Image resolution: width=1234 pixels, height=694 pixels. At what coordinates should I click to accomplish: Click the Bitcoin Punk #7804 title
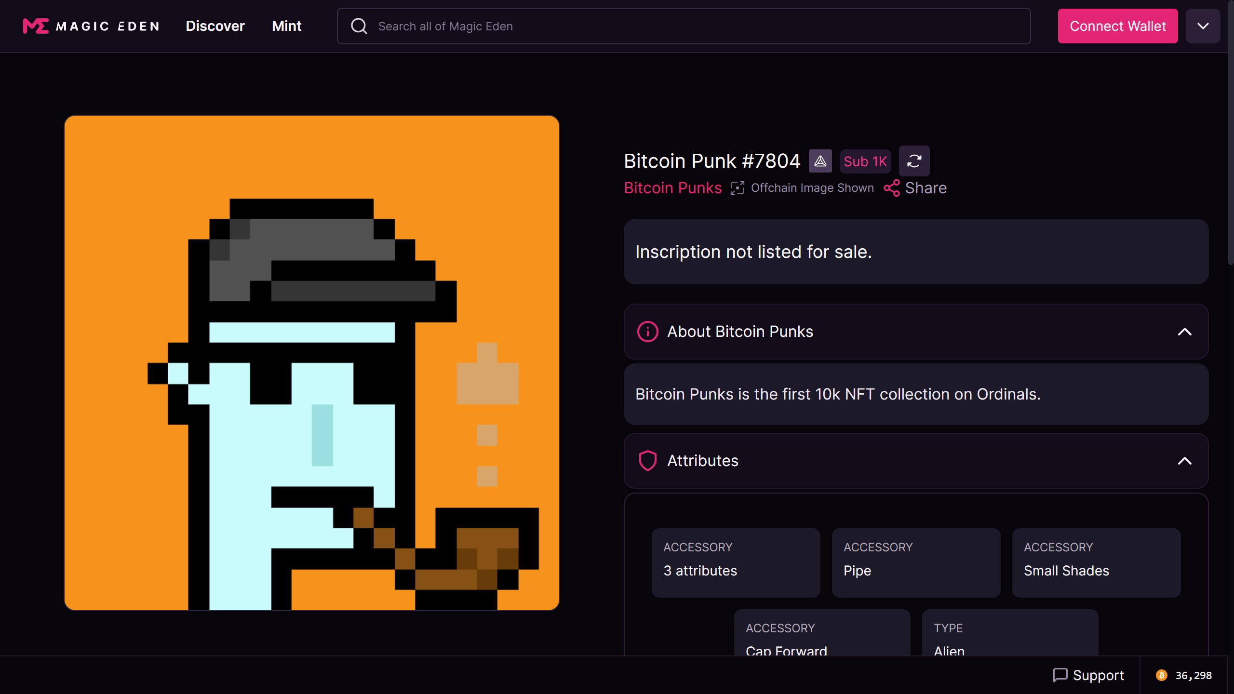(712, 161)
